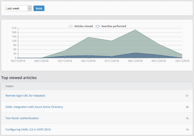This screenshot has width=194, height=136.
Task: Click the Searches performed point on 05/11/2018
Action: (x=65, y=56)
